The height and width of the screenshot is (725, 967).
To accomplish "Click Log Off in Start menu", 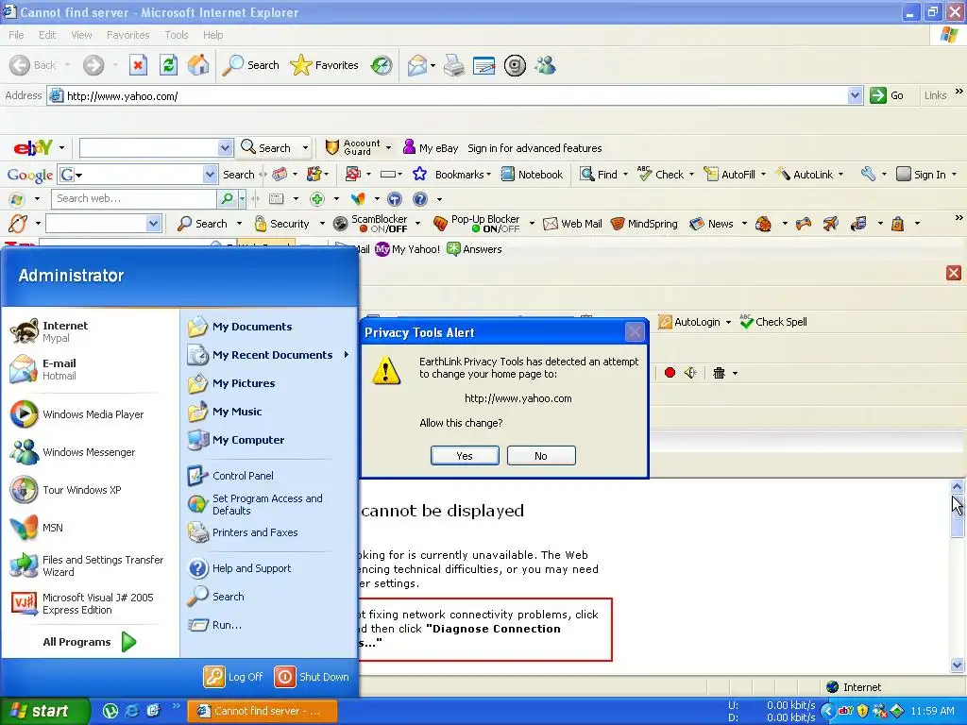I will pos(234,676).
